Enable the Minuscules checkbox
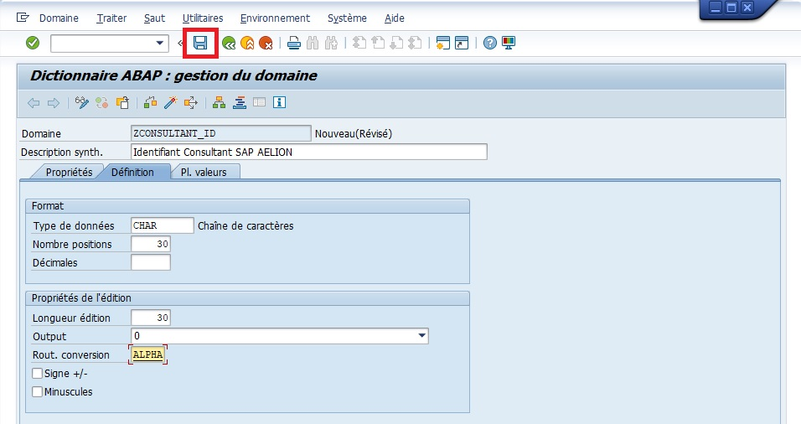Image resolution: width=801 pixels, height=424 pixels. (x=37, y=392)
